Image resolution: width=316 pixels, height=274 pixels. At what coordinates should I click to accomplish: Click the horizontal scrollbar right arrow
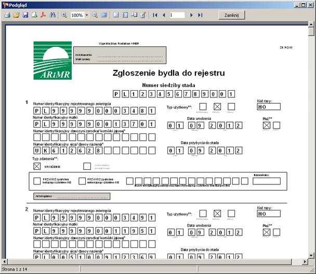(304, 261)
